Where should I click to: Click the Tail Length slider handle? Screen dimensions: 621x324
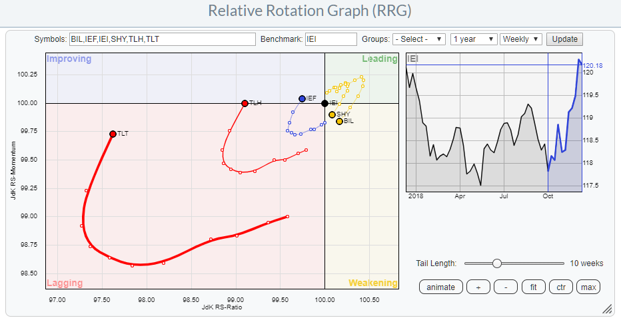point(496,263)
